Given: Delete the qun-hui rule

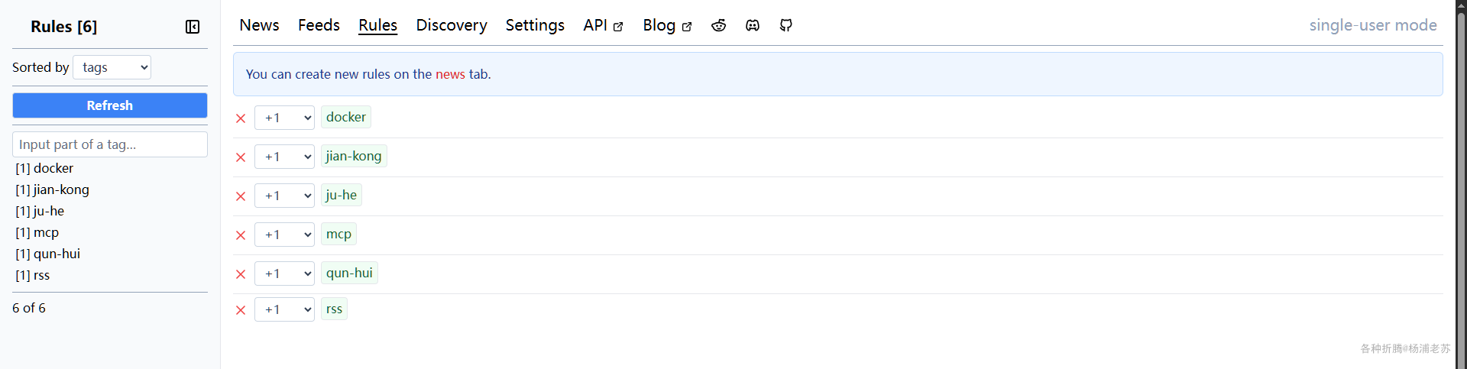Looking at the screenshot, I should point(241,274).
